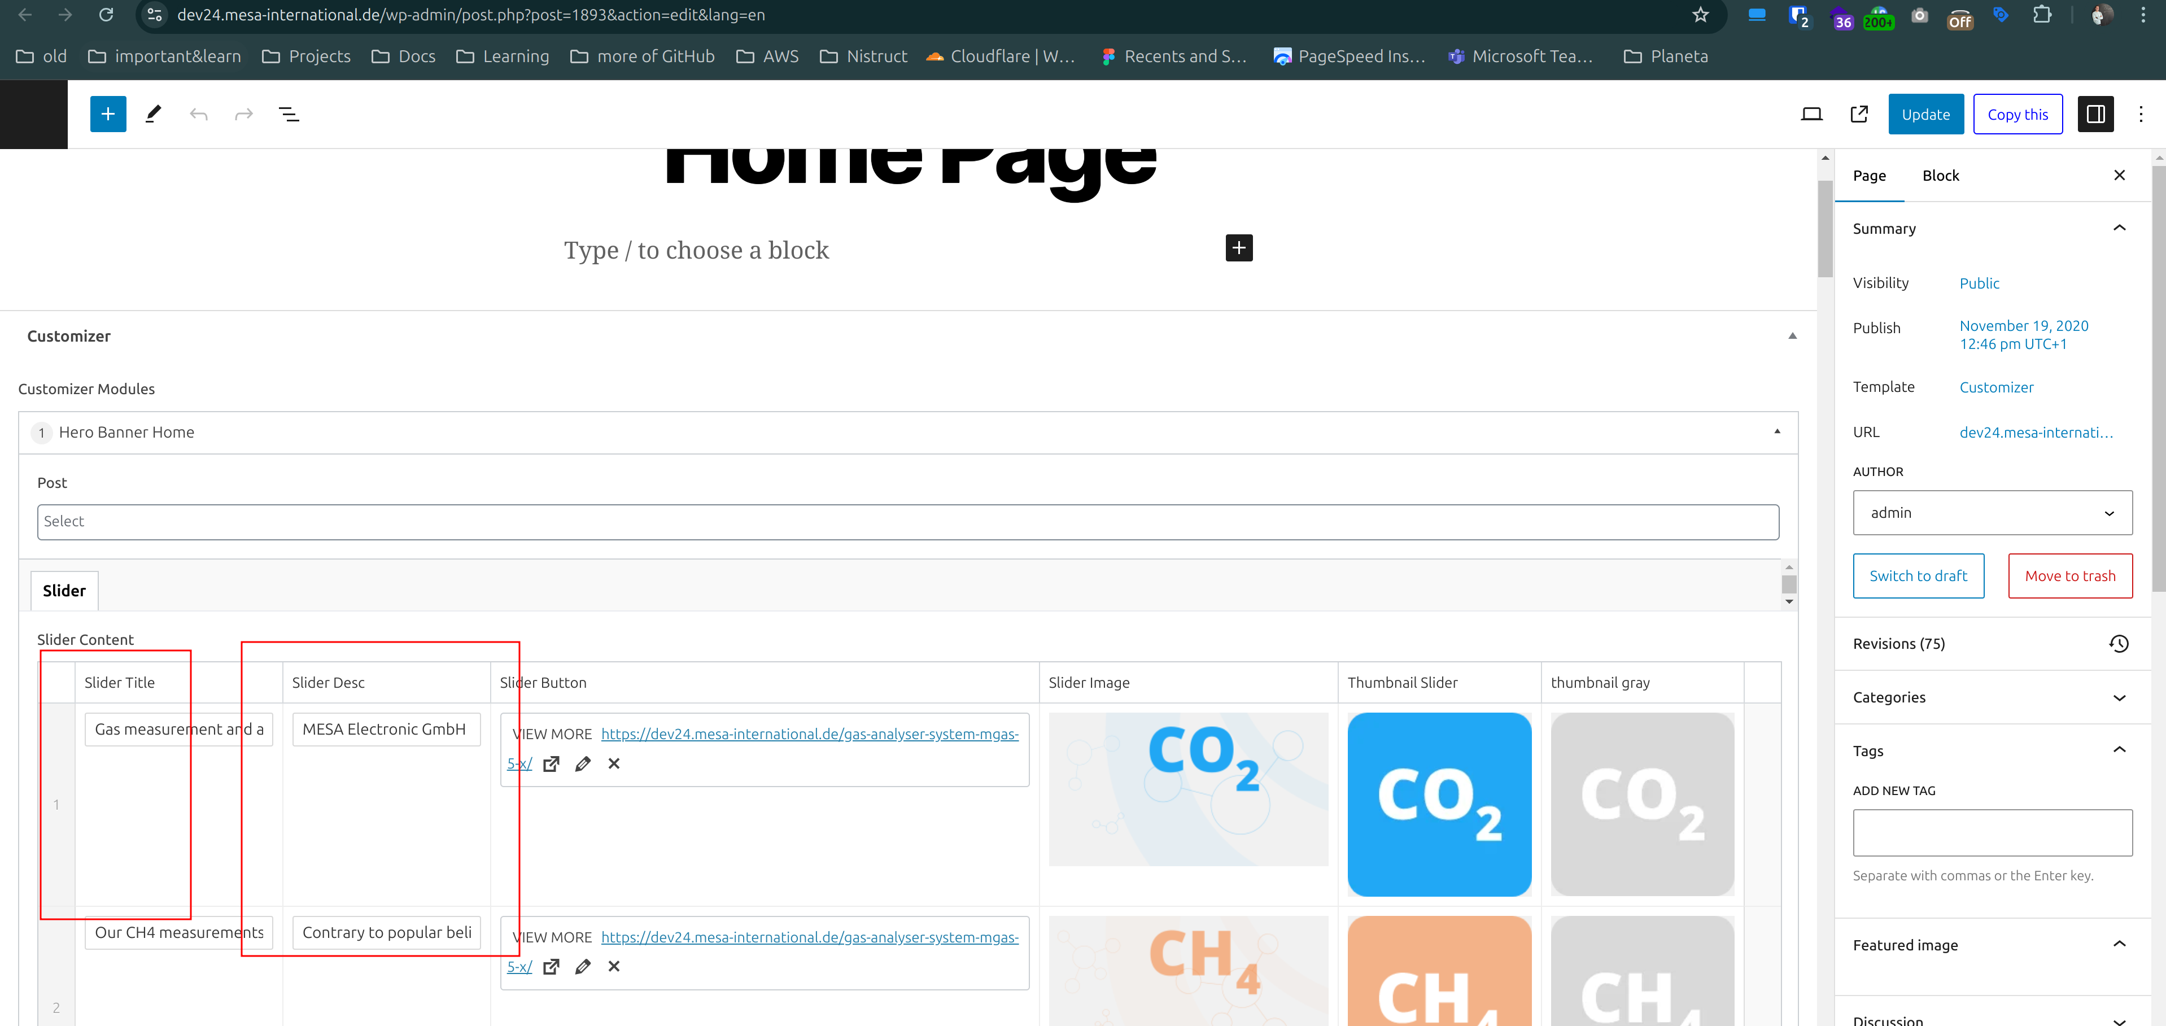Toggle the settings sidebar panel icon
Viewport: 2166px width, 1026px height.
(2095, 115)
